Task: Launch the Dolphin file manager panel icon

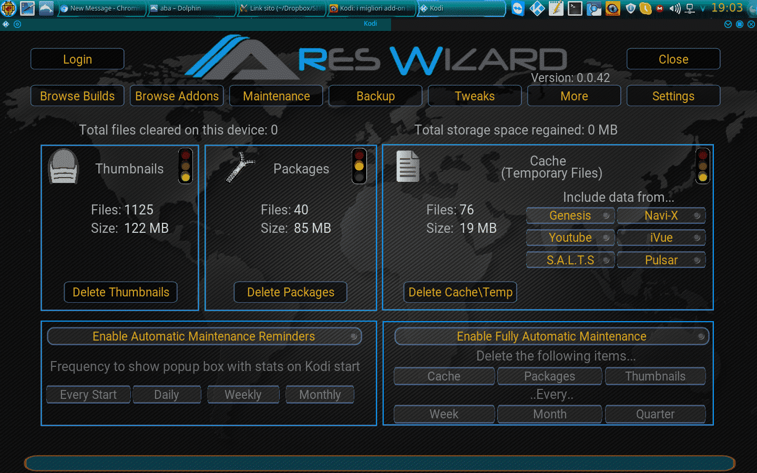Action: tap(46, 8)
